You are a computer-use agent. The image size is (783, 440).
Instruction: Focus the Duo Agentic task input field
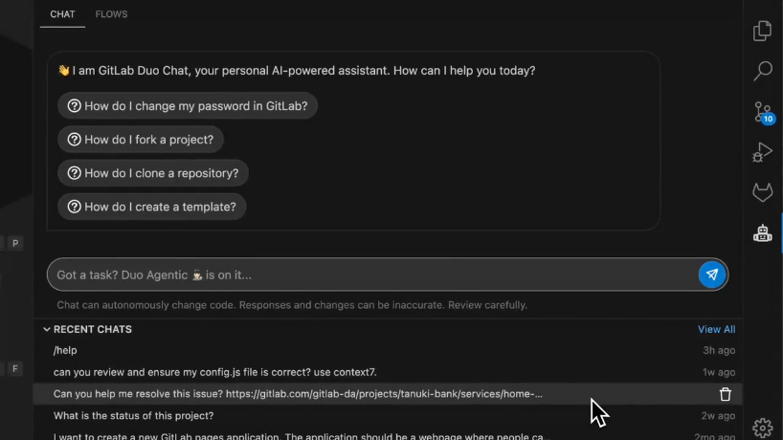(x=372, y=275)
